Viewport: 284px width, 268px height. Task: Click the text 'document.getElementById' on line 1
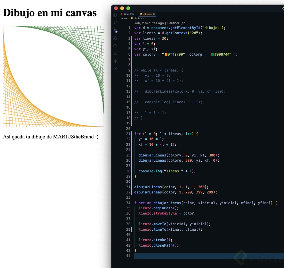pyautogui.click(x=176, y=28)
